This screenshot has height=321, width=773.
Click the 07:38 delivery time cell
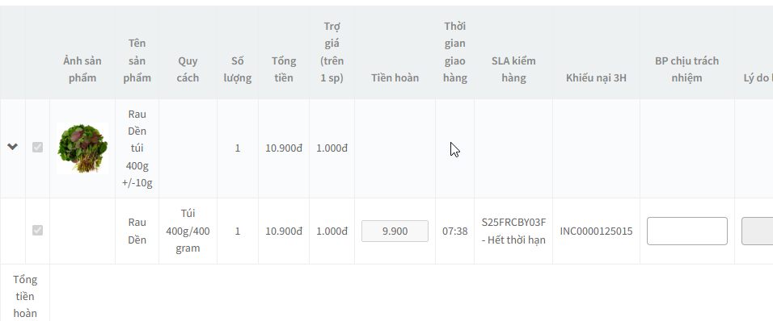[x=454, y=231]
